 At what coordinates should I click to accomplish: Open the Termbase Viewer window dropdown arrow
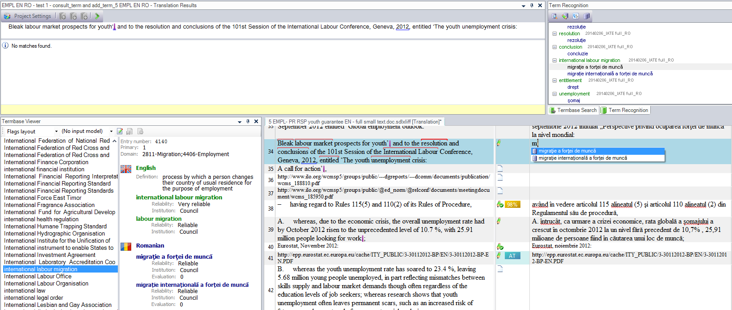(x=240, y=121)
